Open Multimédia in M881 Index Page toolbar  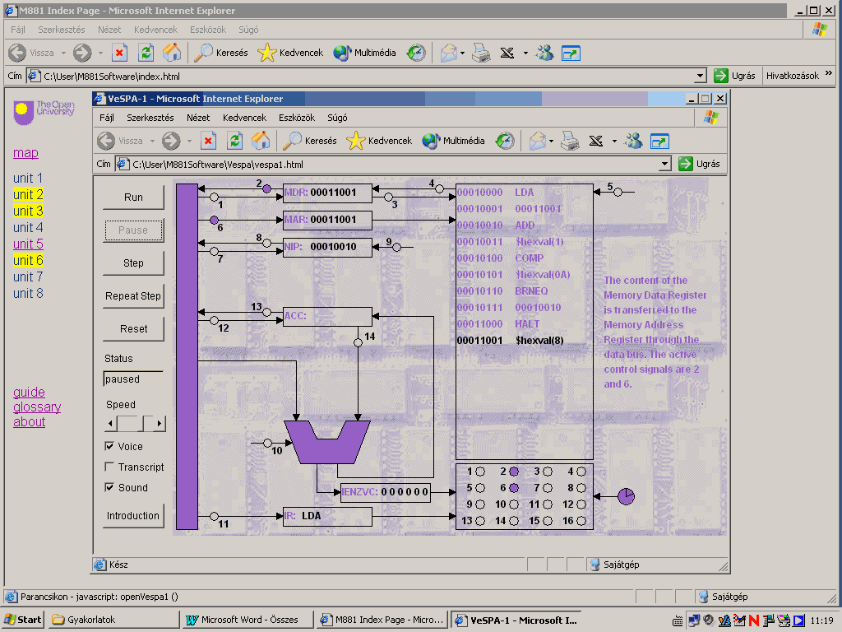[x=364, y=53]
